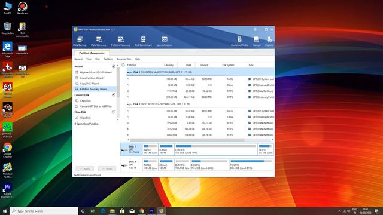This screenshot has width=383, height=215.
Task: Launch the Data Recovery tool
Action: [x=98, y=41]
